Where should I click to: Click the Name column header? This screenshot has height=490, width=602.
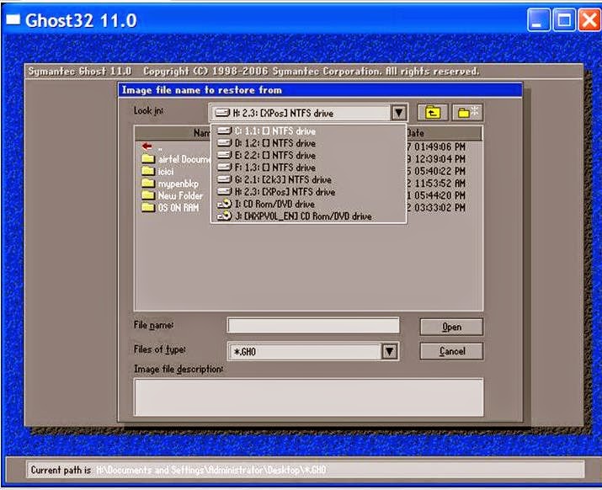[173, 133]
